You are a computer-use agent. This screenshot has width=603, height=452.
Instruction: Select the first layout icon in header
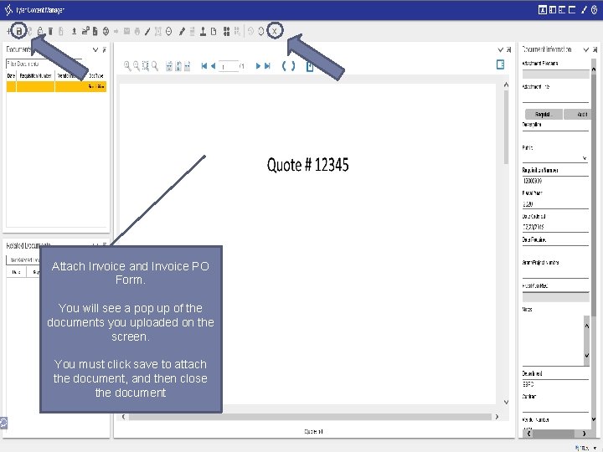click(x=542, y=10)
